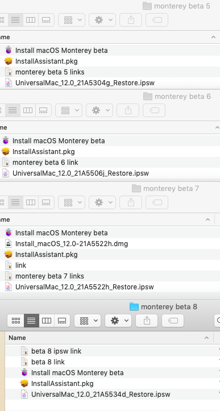The height and width of the screenshot is (411, 220).
Task: Select the 'monterey beta 6 link' file
Action: point(45,163)
